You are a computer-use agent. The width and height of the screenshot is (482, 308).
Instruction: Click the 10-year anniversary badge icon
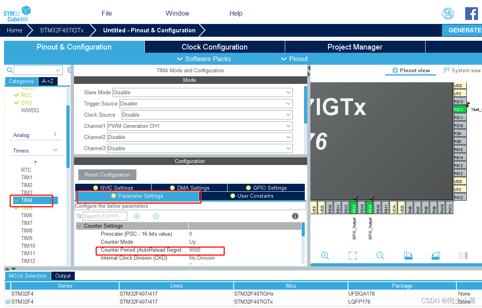[448, 14]
